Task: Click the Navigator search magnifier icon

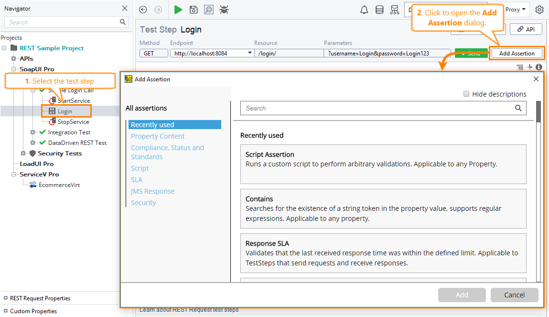Action: pos(122,22)
